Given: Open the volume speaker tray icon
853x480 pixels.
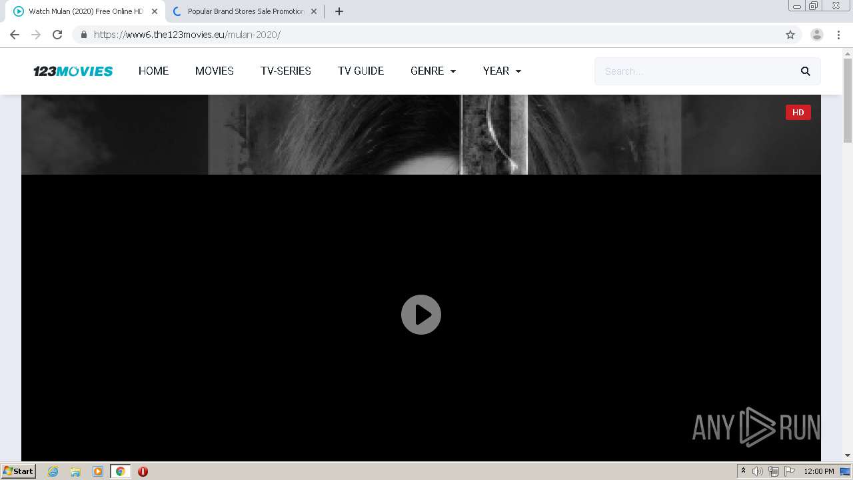Looking at the screenshot, I should pyautogui.click(x=758, y=471).
